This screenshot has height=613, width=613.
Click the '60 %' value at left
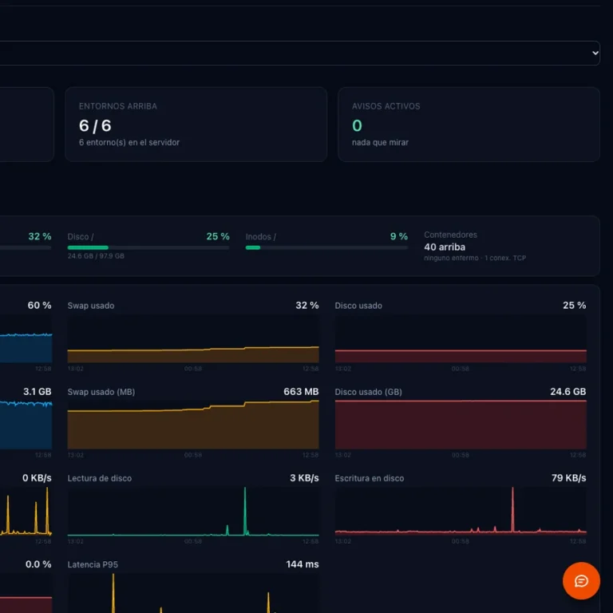coord(39,306)
